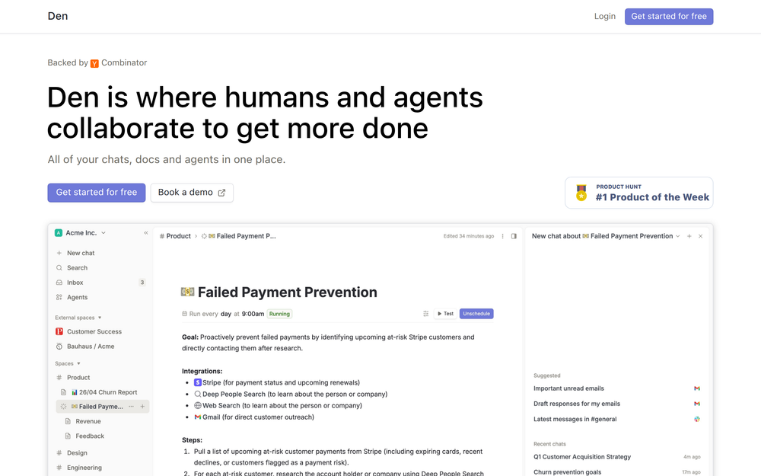761x476 pixels.
Task: Toggle the side panel icon in doc header
Action: tap(514, 236)
